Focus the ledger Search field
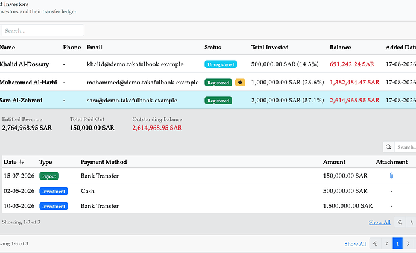416x253 pixels. click(x=405, y=147)
